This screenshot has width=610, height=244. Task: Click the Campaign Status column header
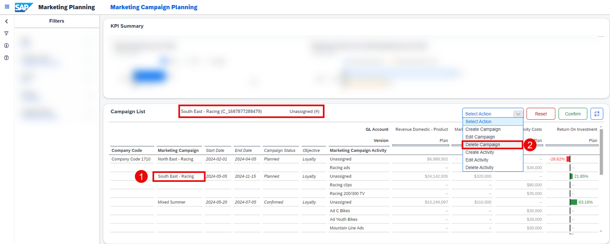pyautogui.click(x=280, y=150)
